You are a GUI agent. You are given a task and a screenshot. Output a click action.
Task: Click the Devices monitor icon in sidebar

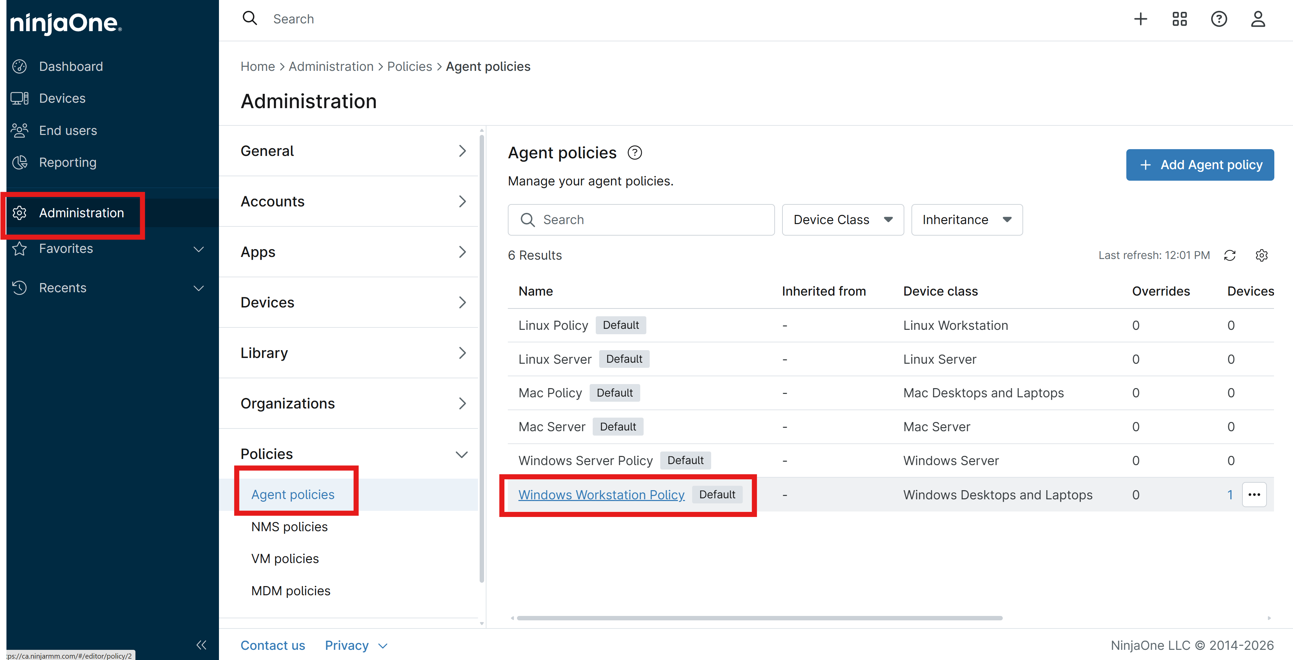click(x=20, y=98)
